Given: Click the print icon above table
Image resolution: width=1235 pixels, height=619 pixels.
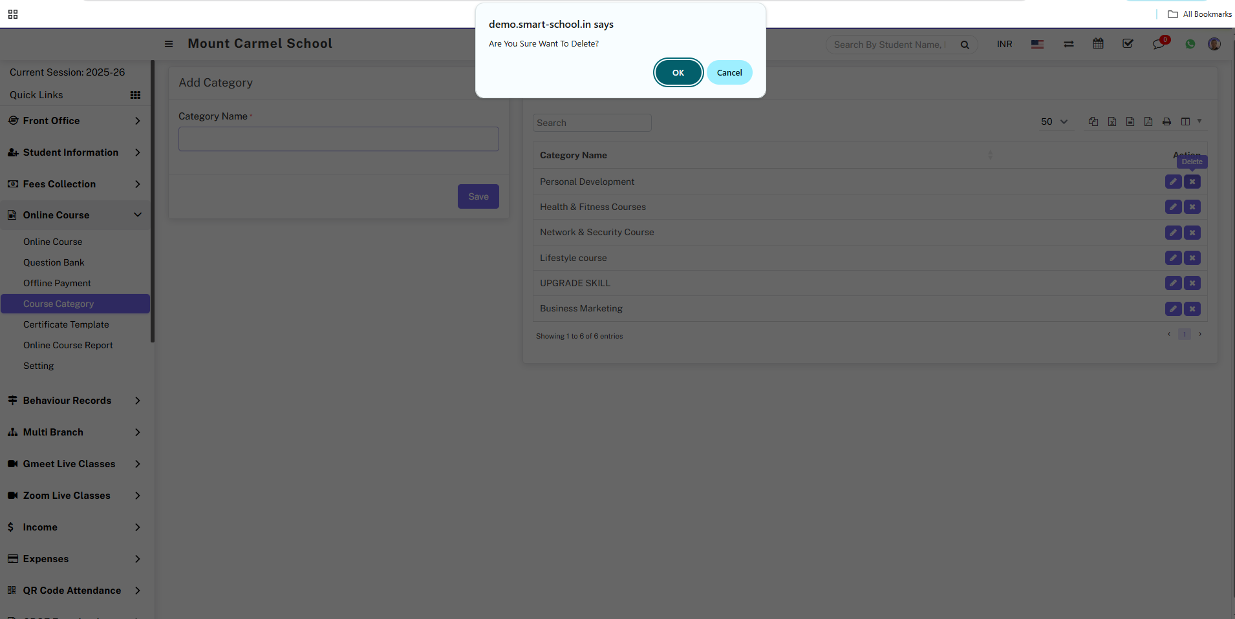Looking at the screenshot, I should point(1166,121).
